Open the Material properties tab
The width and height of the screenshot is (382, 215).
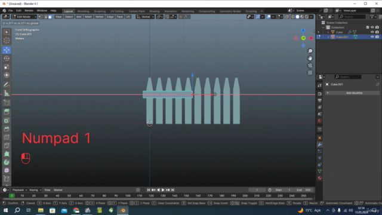point(320,178)
